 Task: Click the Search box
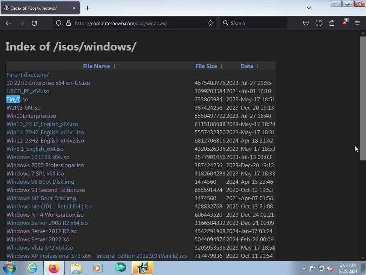(x=253, y=23)
